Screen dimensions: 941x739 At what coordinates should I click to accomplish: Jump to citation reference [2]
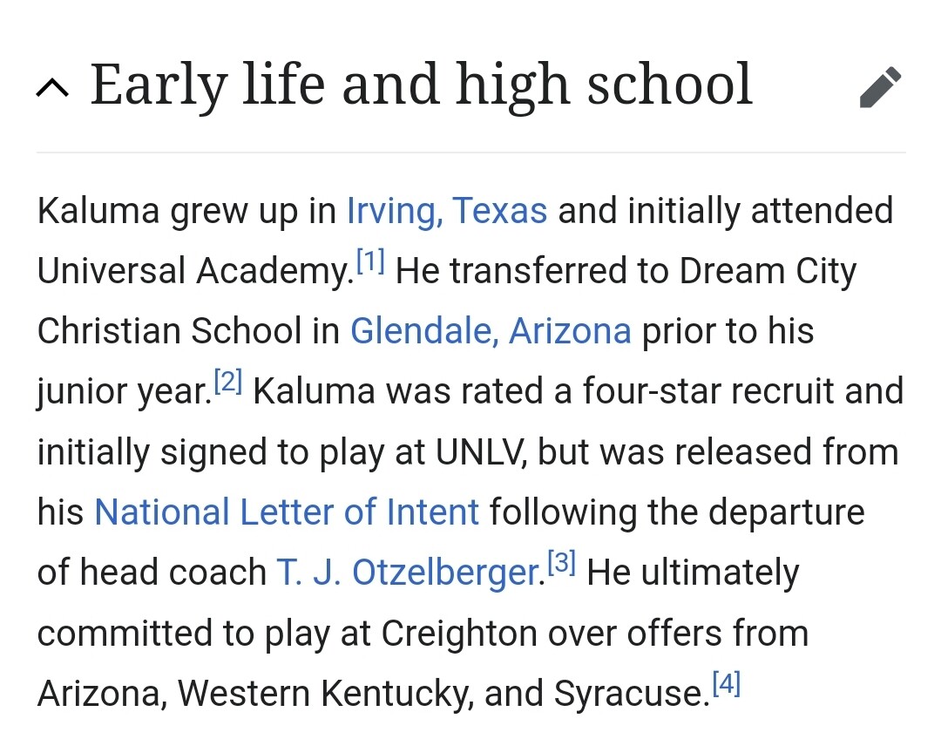(x=228, y=381)
